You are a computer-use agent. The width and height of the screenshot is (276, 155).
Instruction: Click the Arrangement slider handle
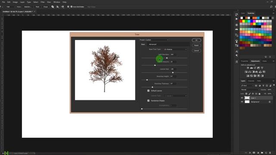(x=142, y=109)
